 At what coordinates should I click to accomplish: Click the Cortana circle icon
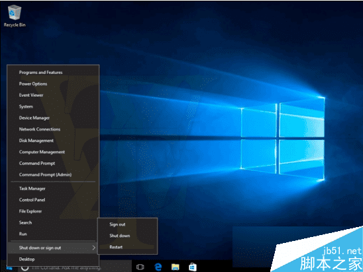click(25, 267)
